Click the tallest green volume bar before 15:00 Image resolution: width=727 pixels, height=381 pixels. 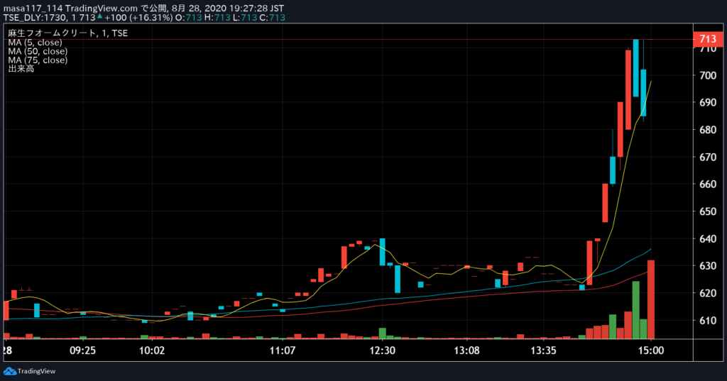[636, 310]
